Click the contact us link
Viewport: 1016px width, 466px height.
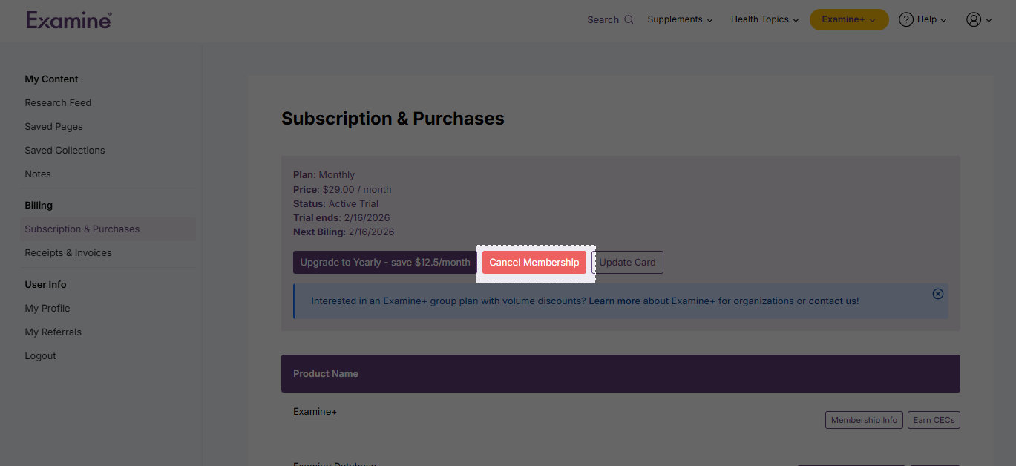point(833,301)
